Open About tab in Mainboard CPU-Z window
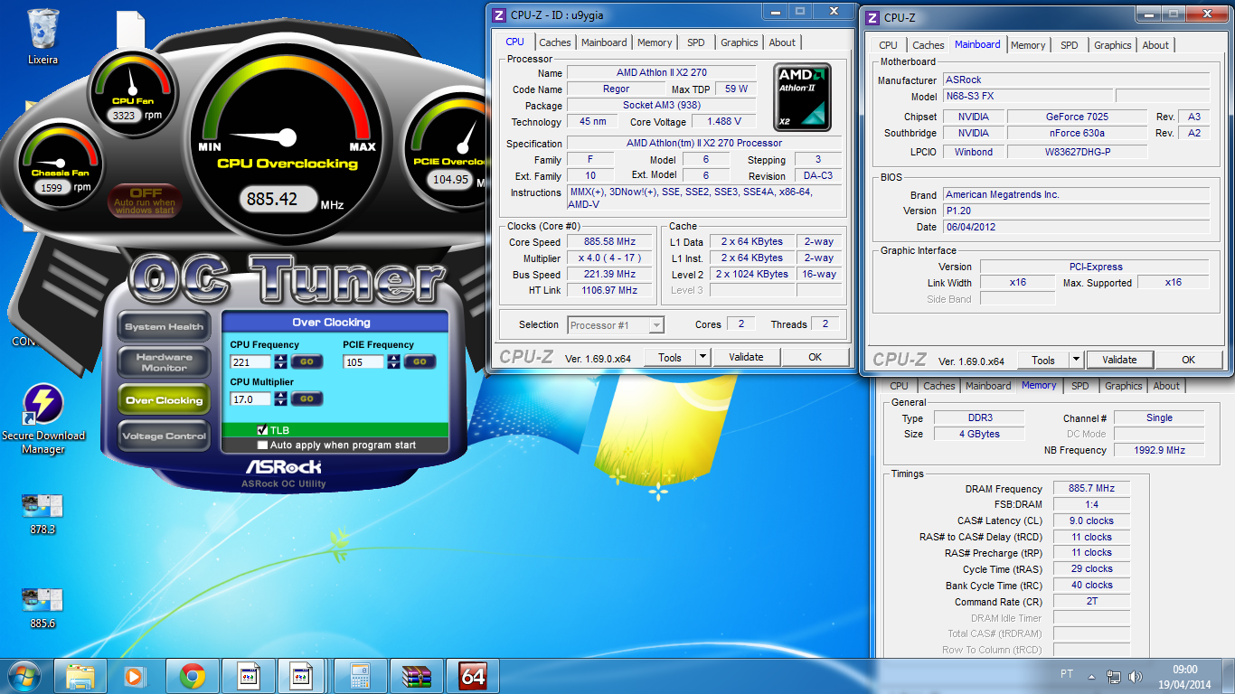This screenshot has width=1235, height=694. (x=1155, y=45)
